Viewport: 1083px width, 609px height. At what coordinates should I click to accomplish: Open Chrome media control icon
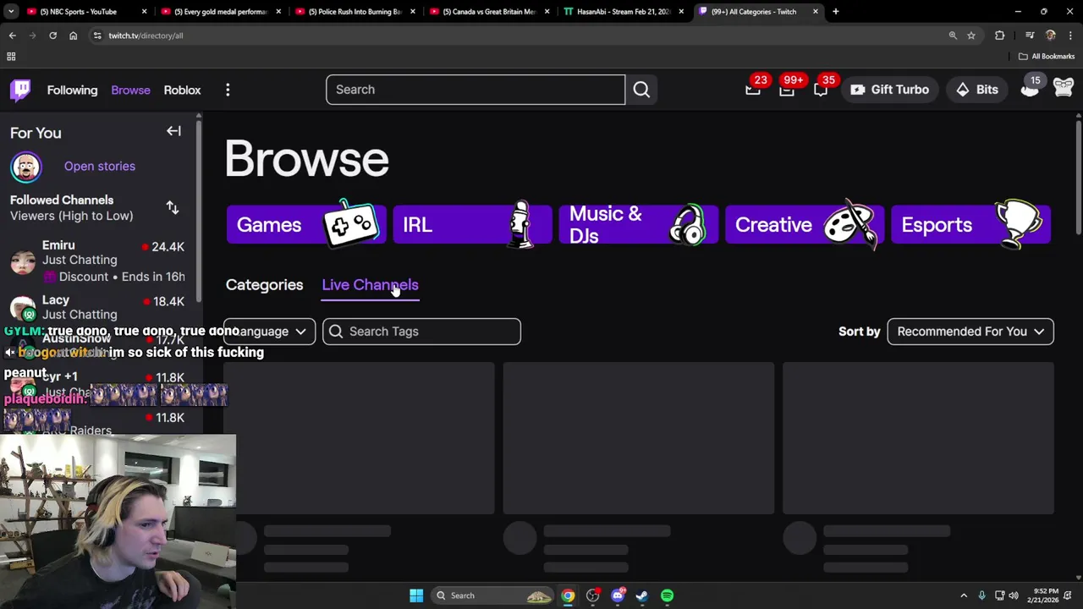[x=1029, y=36]
